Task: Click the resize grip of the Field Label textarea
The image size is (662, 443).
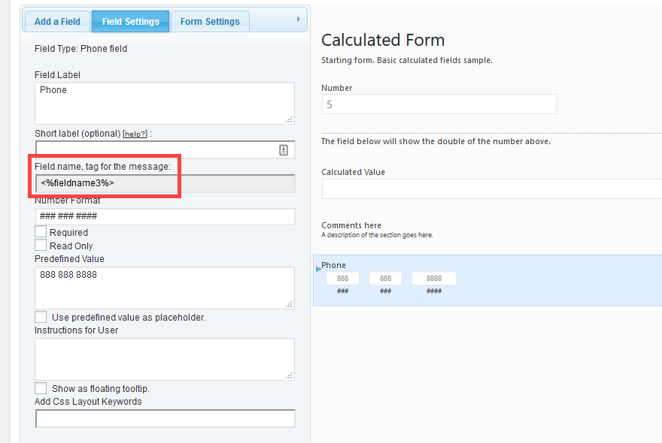Action: pyautogui.click(x=290, y=120)
